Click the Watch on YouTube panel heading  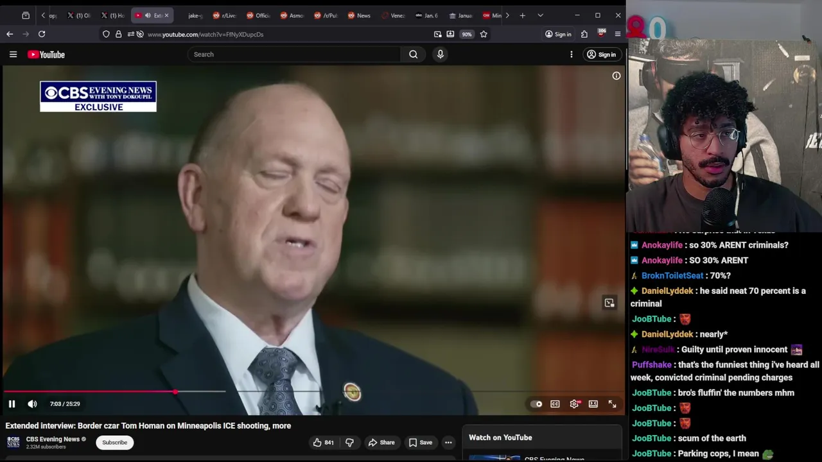pos(500,438)
